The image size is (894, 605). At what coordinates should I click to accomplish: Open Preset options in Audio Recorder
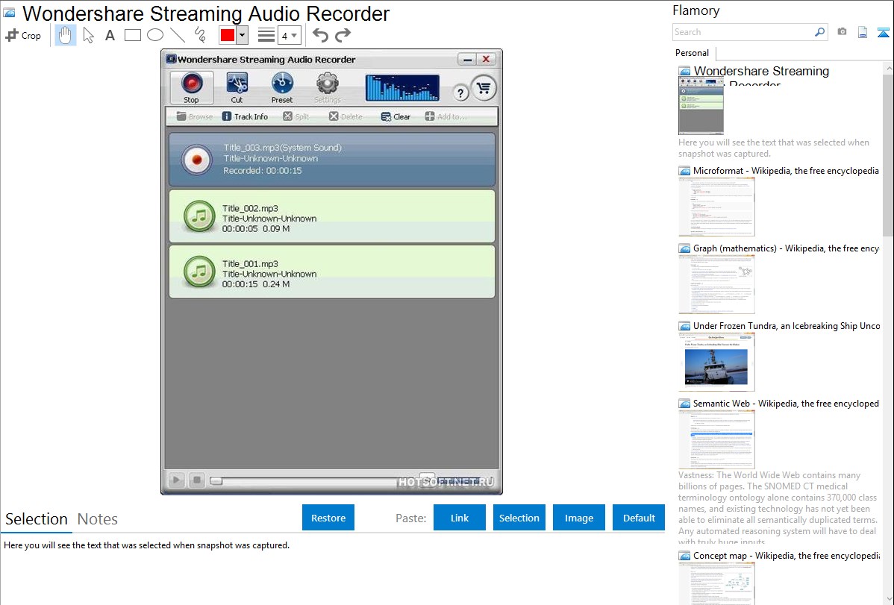point(281,88)
